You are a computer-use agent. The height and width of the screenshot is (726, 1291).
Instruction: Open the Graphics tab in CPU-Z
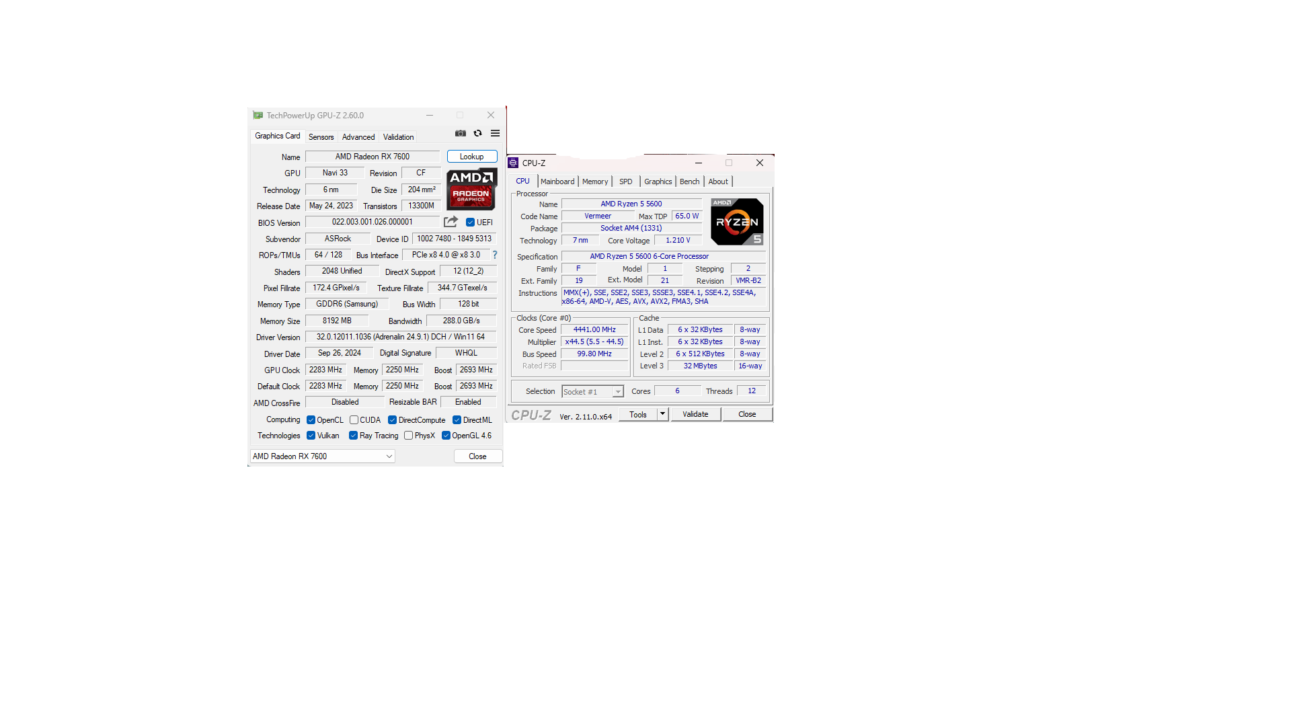coord(658,182)
